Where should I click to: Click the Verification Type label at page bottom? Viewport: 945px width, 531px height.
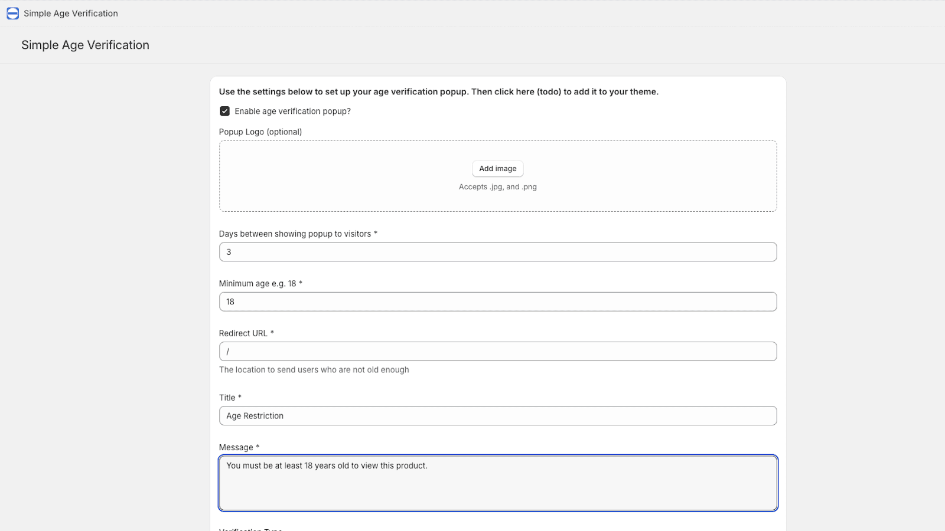(x=250, y=529)
